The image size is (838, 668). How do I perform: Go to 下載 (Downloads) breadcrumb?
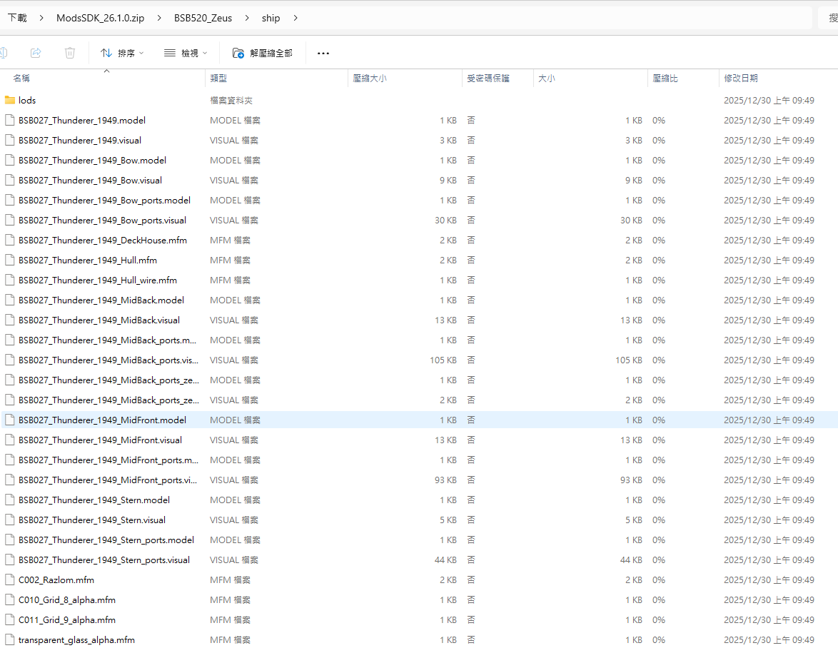point(17,18)
